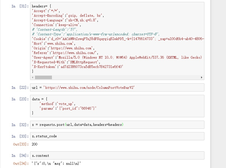Click the left arrow of the headers cell scrollbar
This screenshot has height=168, width=226.
[33, 78]
